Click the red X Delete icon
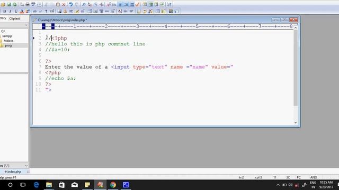The height and width of the screenshot is (190, 339). [x=64, y=4]
